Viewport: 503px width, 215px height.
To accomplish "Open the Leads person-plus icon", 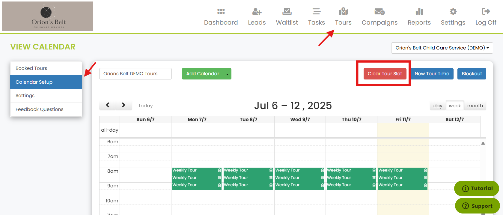I will tap(257, 11).
